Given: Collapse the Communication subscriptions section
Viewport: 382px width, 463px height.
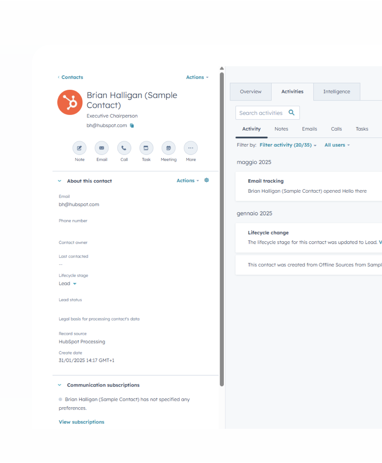Looking at the screenshot, I should tap(60, 385).
